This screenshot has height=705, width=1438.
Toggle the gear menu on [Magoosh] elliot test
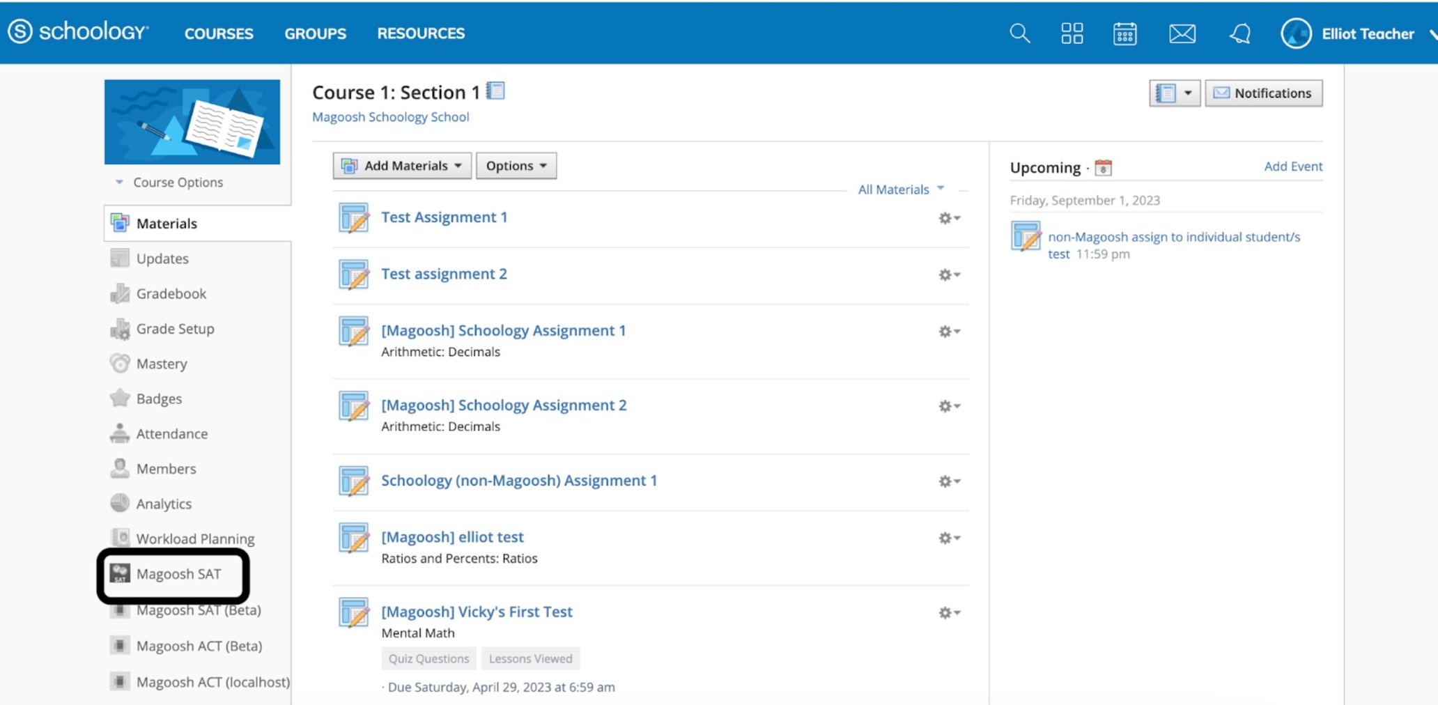[x=949, y=537]
